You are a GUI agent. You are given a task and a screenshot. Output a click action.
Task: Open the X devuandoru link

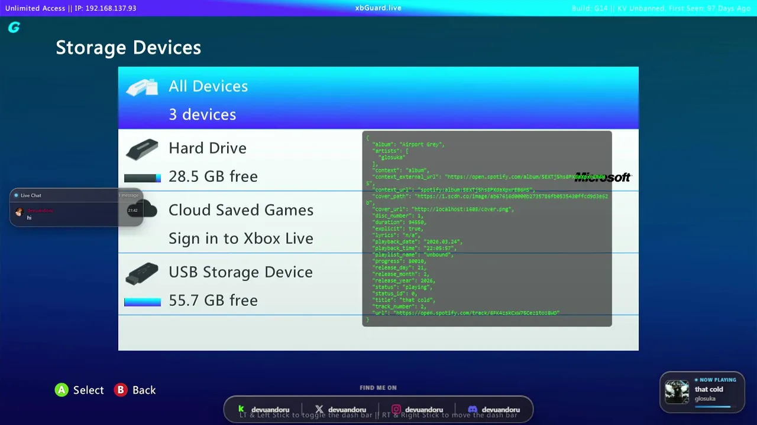[x=341, y=409]
